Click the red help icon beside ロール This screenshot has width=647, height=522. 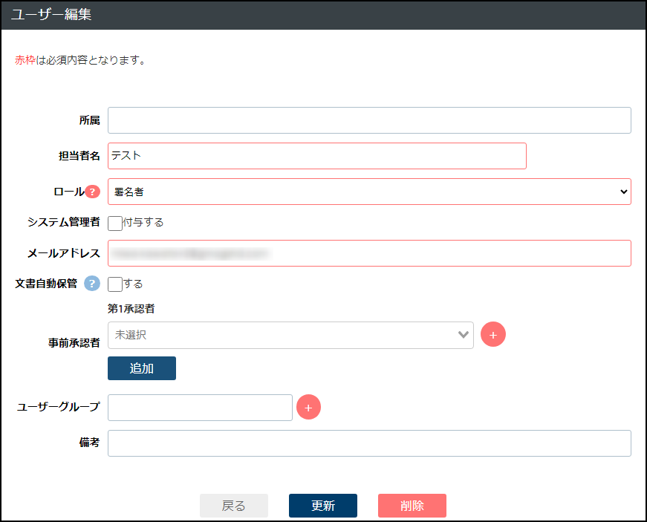93,192
